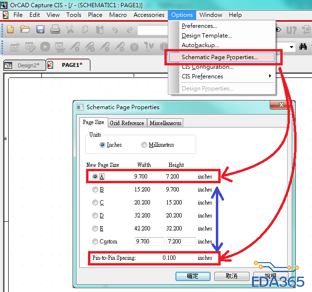Viewport: 312px width, 292px height.
Task: Click the Edit simulation profile icon
Action: point(30,47)
